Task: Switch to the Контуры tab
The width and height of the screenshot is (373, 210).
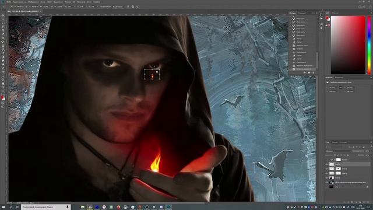Action: point(343,142)
